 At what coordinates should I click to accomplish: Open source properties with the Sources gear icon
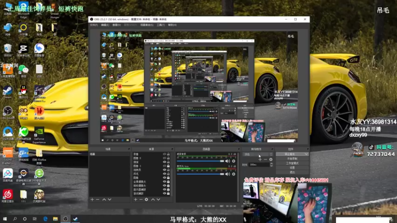coord(146,200)
